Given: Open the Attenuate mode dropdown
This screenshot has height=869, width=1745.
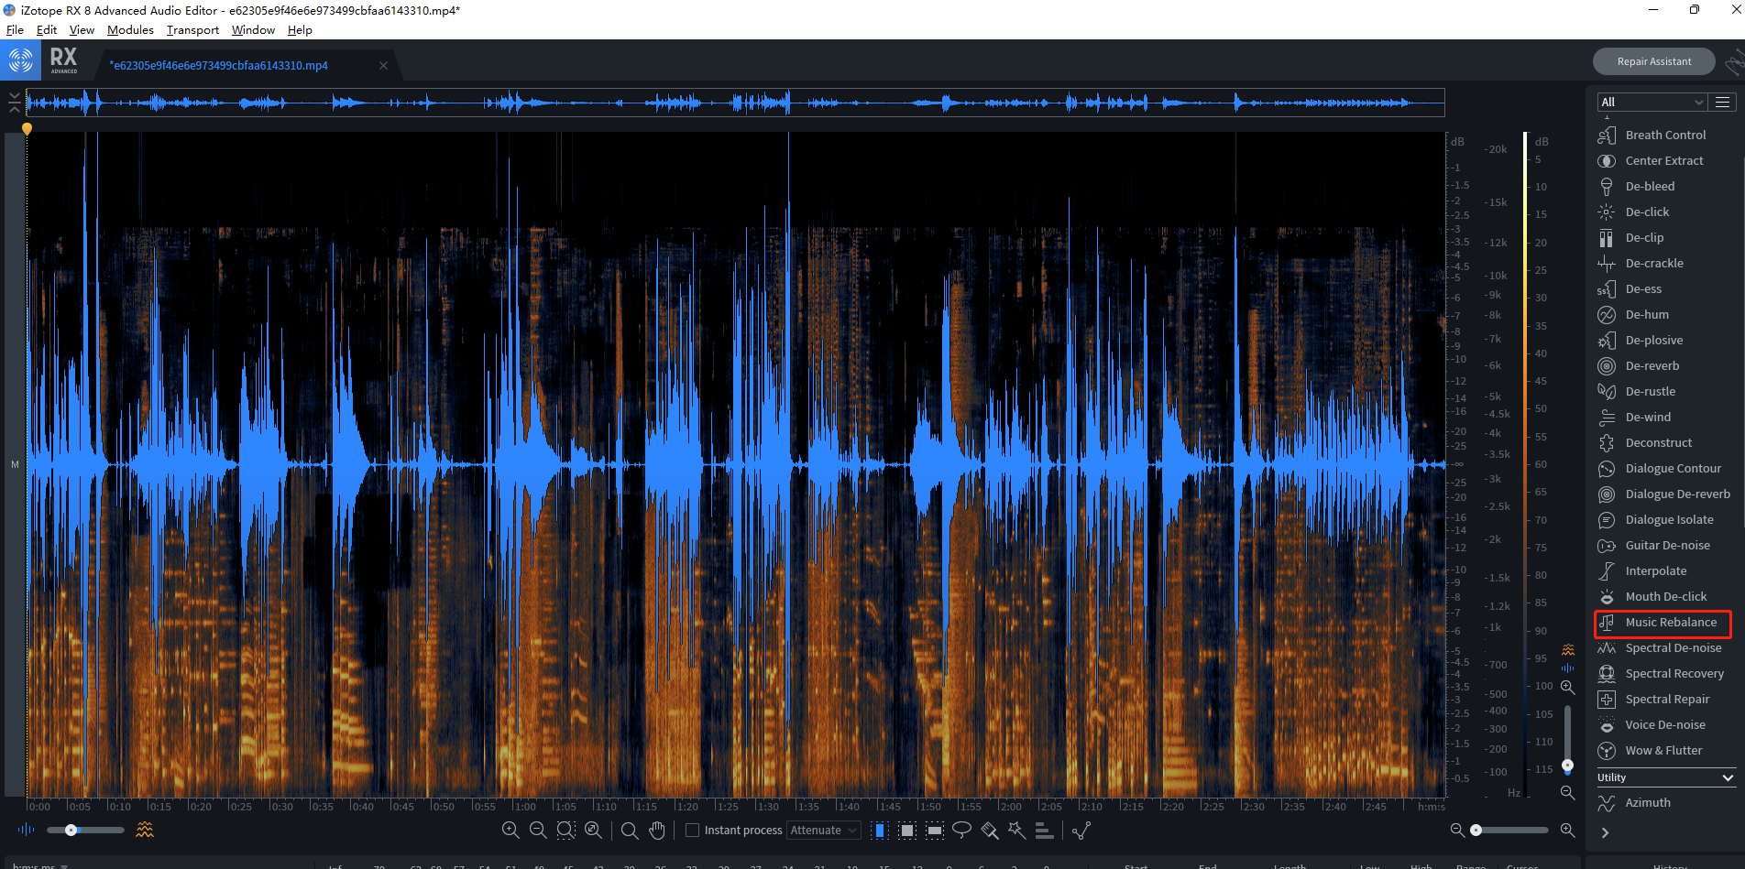Looking at the screenshot, I should pos(823,831).
